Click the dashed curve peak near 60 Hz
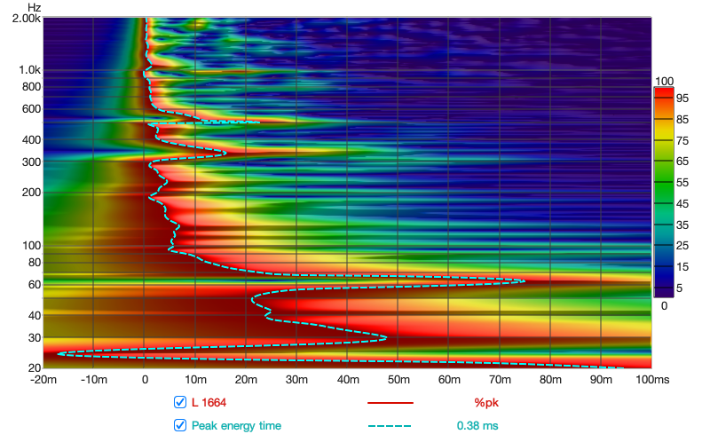Image resolution: width=710 pixels, height=442 pixels. point(524,281)
